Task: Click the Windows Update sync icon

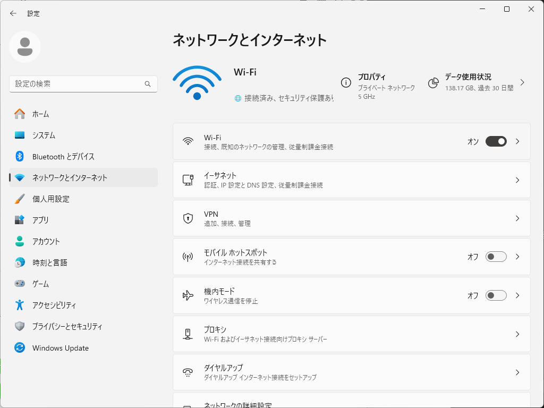Action: point(20,347)
